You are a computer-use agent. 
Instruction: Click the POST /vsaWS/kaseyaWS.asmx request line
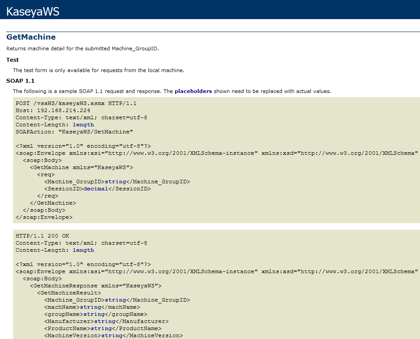click(x=76, y=103)
